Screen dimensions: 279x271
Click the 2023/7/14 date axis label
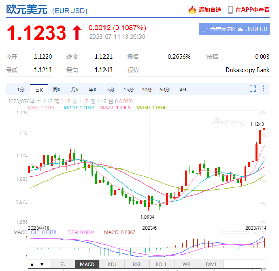pos(256,228)
